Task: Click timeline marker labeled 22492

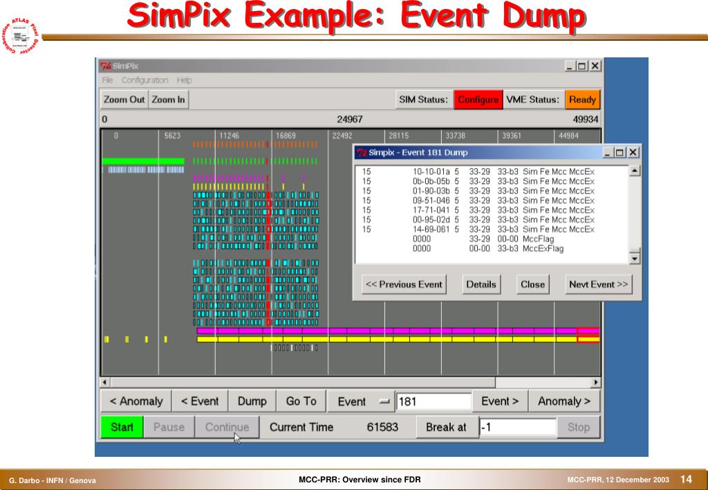Action: click(342, 135)
